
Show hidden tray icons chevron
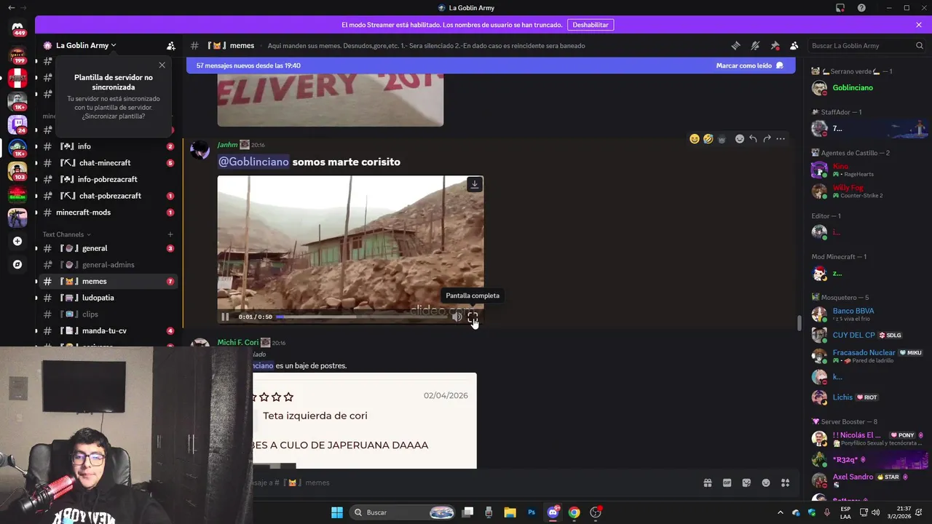781,512
